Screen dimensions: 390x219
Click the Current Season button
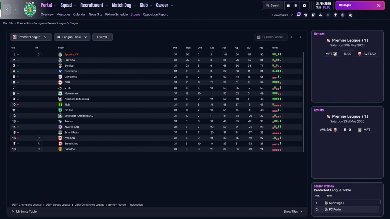click(271, 37)
